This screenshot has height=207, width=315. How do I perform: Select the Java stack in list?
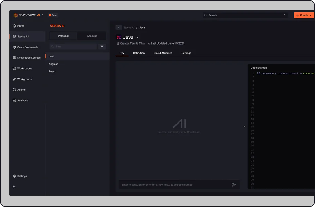click(x=77, y=56)
